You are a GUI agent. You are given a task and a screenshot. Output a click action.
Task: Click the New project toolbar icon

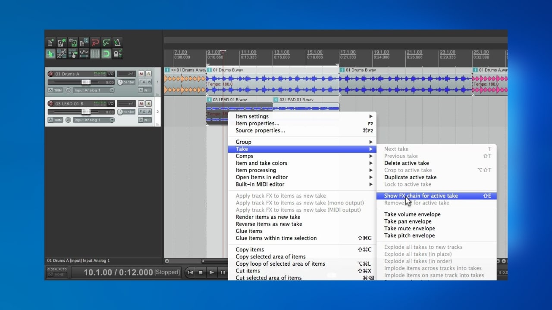(51, 42)
